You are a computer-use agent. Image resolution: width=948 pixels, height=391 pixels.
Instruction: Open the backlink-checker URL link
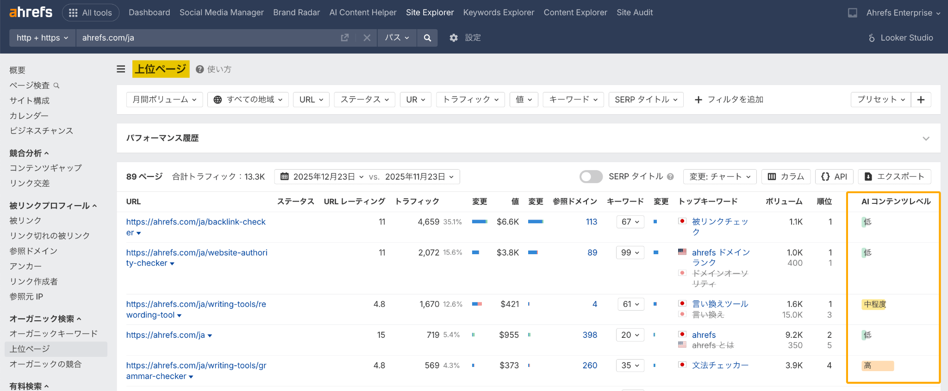tap(196, 222)
